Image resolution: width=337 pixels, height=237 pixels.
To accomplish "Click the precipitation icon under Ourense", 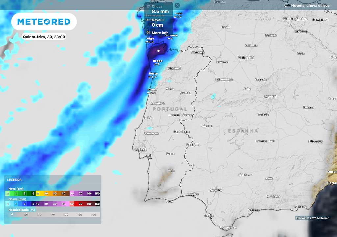I will point(168,39).
